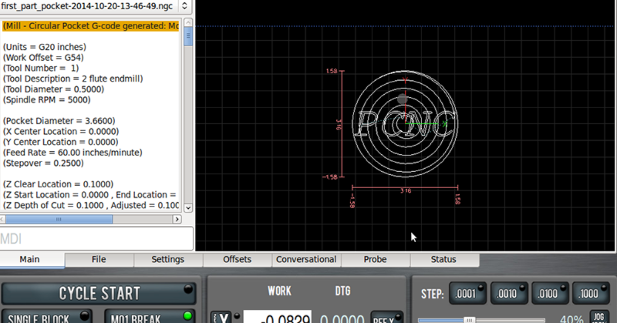Toggle Single Block mode
The width and height of the screenshot is (617, 323).
tap(46, 317)
